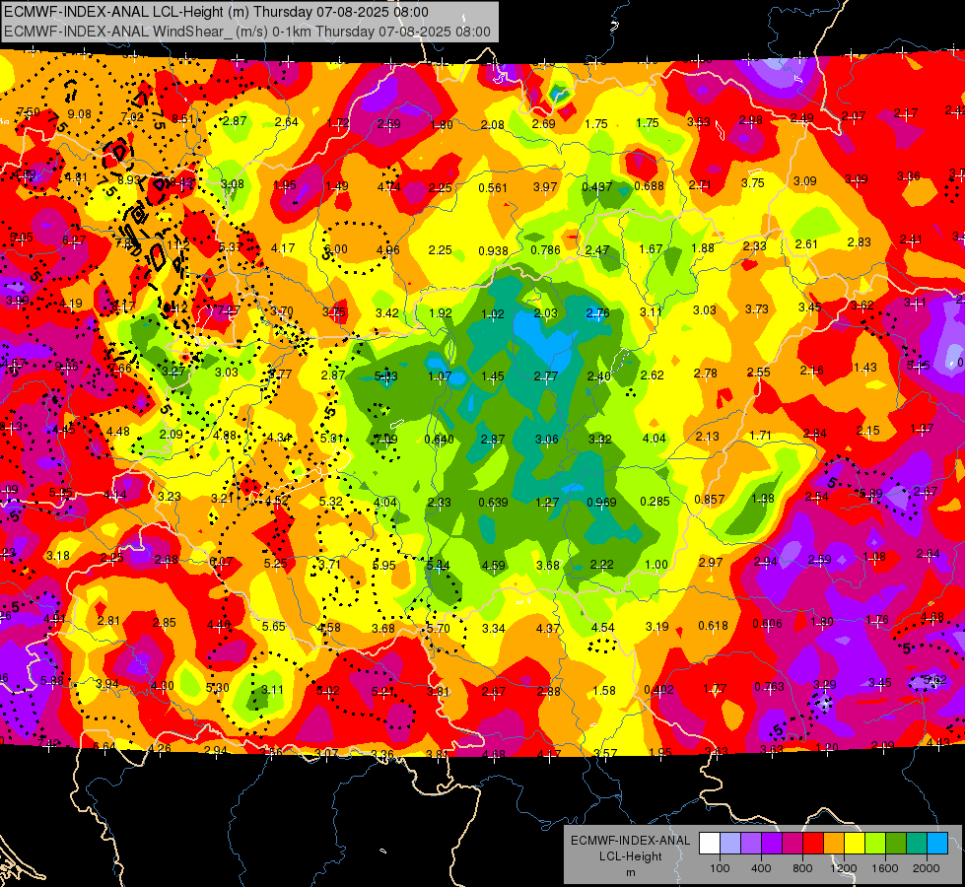965x887 pixels.
Task: Click the wind shear value 4.96
Action: point(387,250)
